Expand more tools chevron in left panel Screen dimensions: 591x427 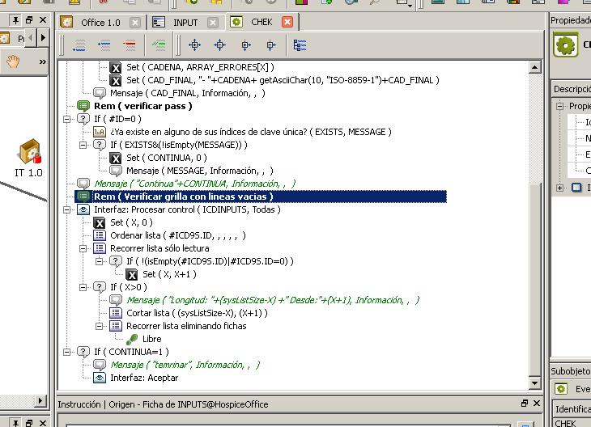(x=43, y=61)
